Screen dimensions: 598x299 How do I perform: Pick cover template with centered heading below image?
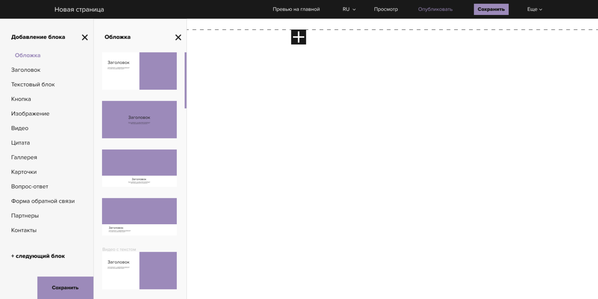pyautogui.click(x=139, y=168)
